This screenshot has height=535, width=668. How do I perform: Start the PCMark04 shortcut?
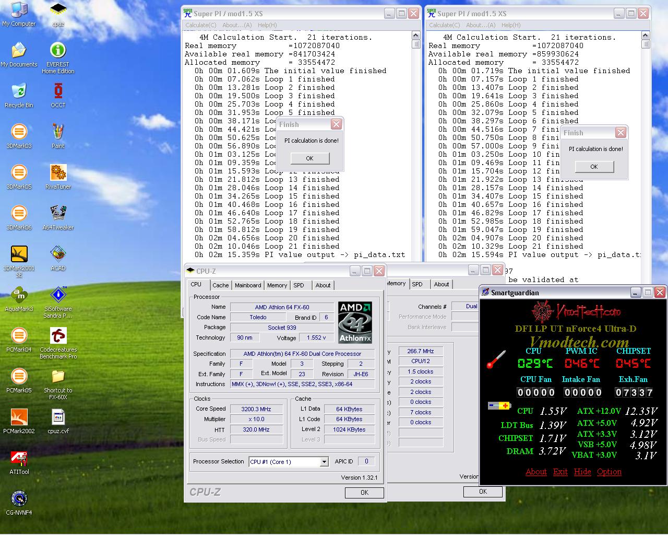pos(19,340)
